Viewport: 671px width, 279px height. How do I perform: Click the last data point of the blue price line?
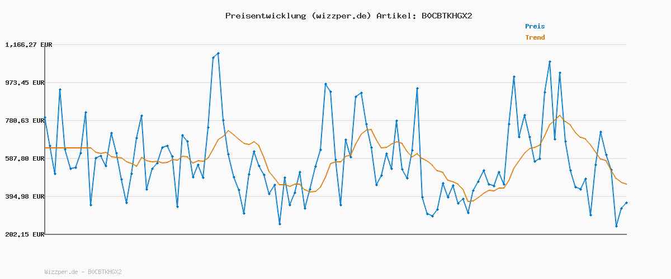[x=626, y=203]
